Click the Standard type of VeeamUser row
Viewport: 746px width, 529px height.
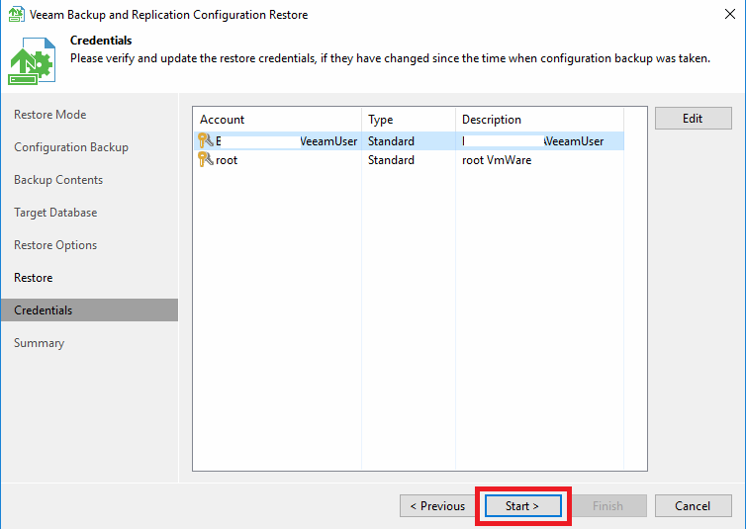pyautogui.click(x=391, y=141)
